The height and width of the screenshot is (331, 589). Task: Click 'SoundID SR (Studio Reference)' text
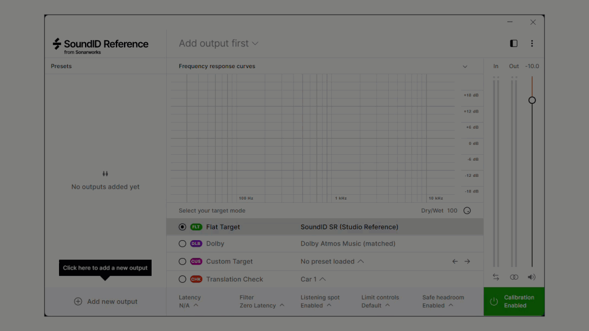coord(349,227)
